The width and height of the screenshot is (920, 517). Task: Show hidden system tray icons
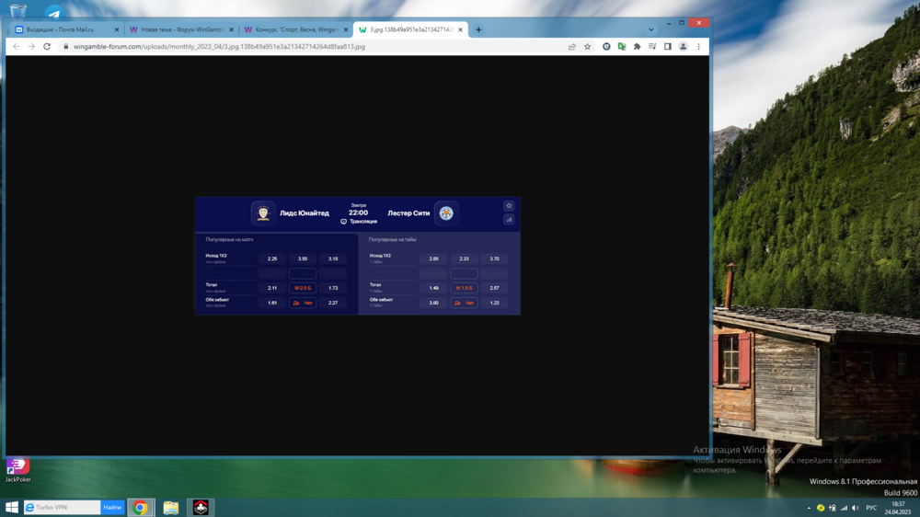click(x=809, y=508)
